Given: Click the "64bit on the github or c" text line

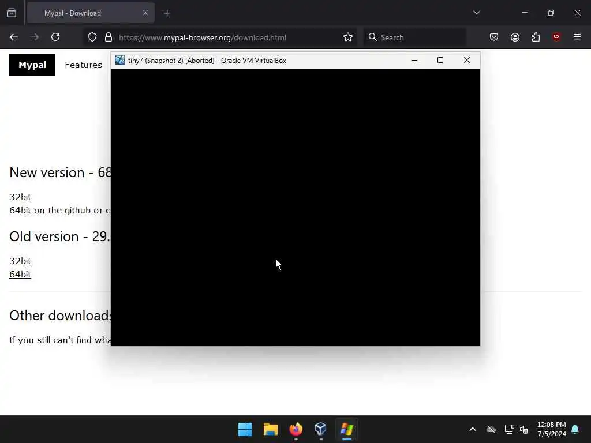Looking at the screenshot, I should click(x=60, y=210).
